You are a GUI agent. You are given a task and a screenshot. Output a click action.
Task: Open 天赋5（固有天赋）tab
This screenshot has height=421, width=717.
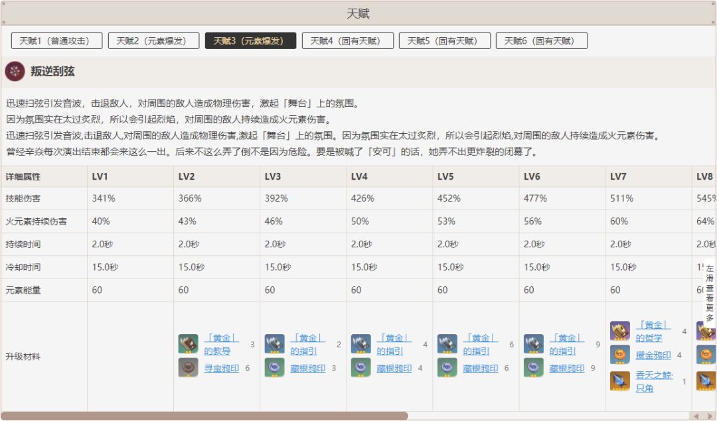coord(444,40)
